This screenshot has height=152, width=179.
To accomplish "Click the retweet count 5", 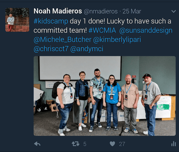I will (85, 144).
